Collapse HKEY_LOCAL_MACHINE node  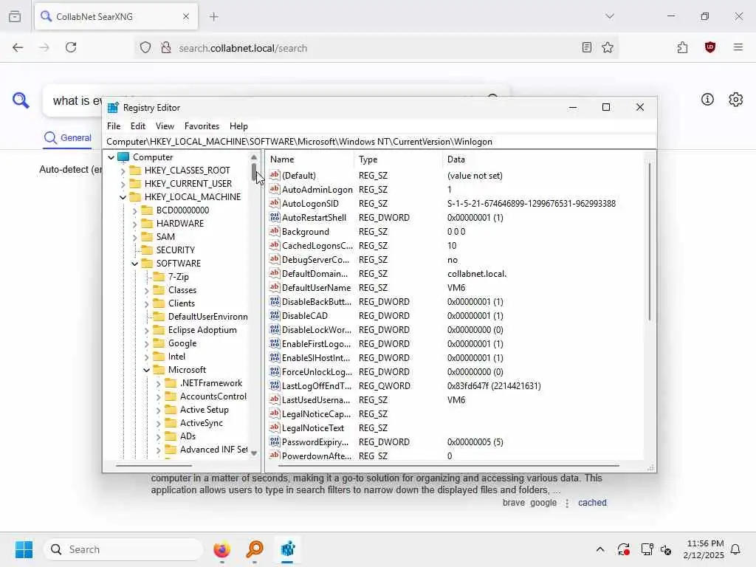coord(123,197)
